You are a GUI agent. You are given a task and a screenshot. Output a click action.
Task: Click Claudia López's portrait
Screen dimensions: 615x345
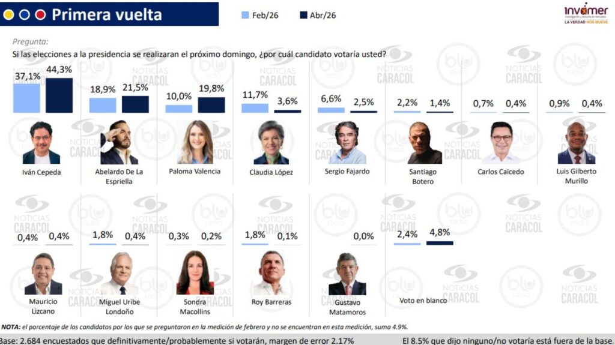pos(271,143)
